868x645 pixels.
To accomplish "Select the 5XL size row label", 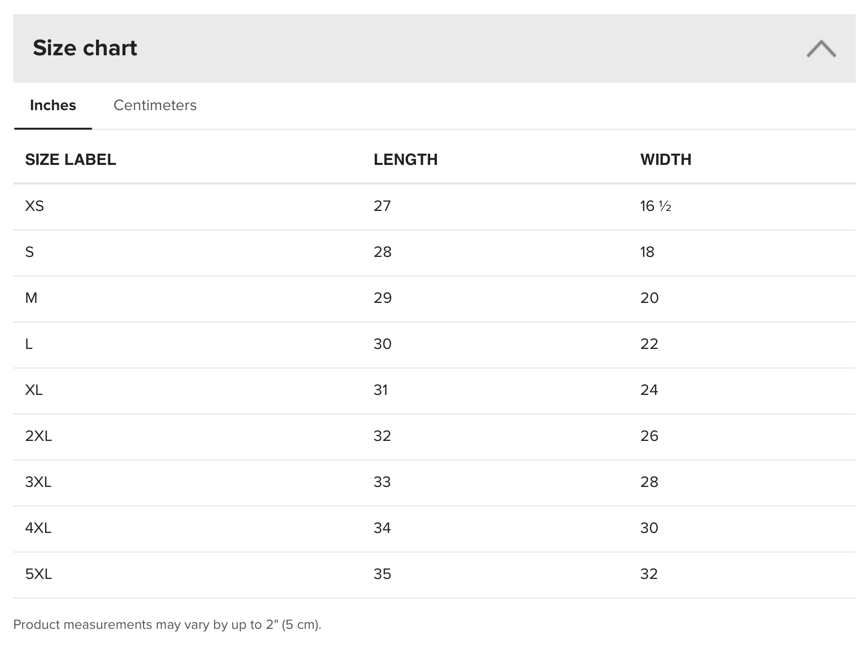I will click(38, 574).
